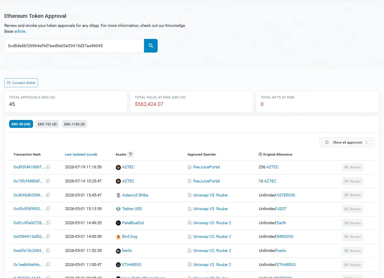Click the Asteroid Shiba token icon
This screenshot has height=278, width=384.
click(x=118, y=195)
